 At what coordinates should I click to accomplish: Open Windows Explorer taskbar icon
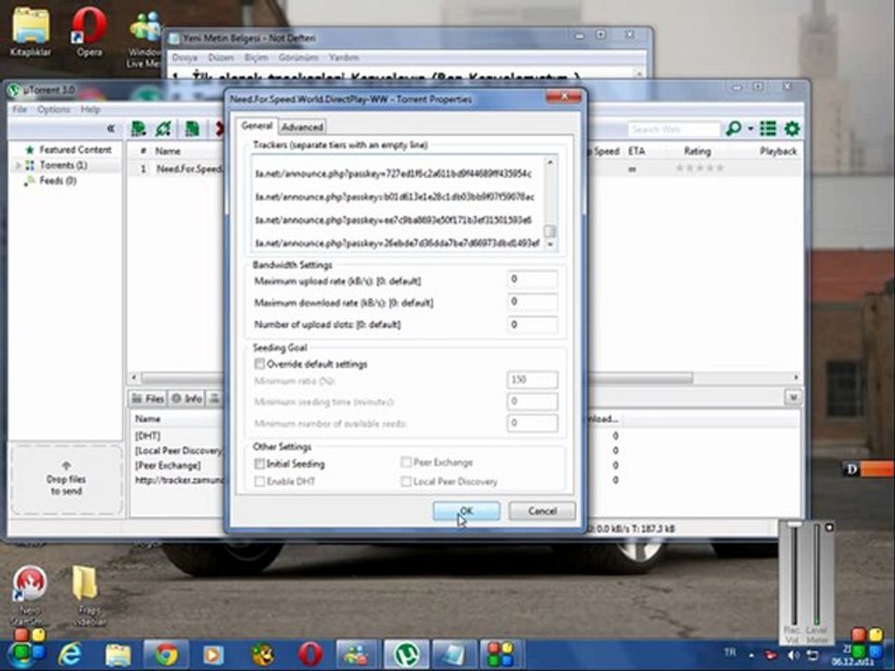[x=117, y=654]
